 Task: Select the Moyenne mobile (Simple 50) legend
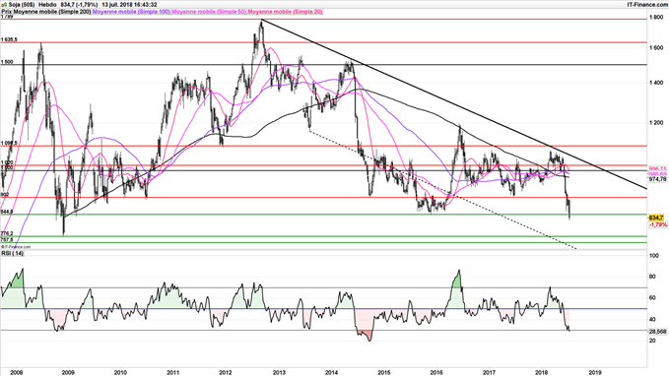pyautogui.click(x=209, y=12)
